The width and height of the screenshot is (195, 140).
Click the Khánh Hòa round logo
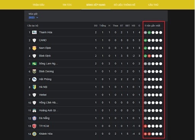(x=34, y=134)
